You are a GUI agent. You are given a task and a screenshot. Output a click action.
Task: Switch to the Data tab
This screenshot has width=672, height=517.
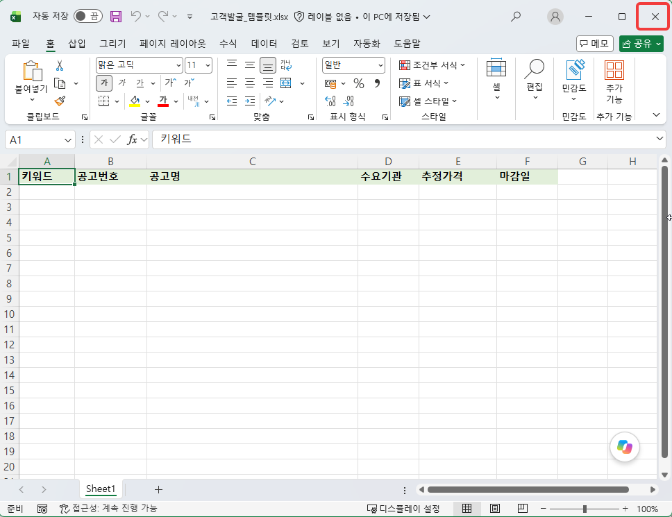pos(264,43)
